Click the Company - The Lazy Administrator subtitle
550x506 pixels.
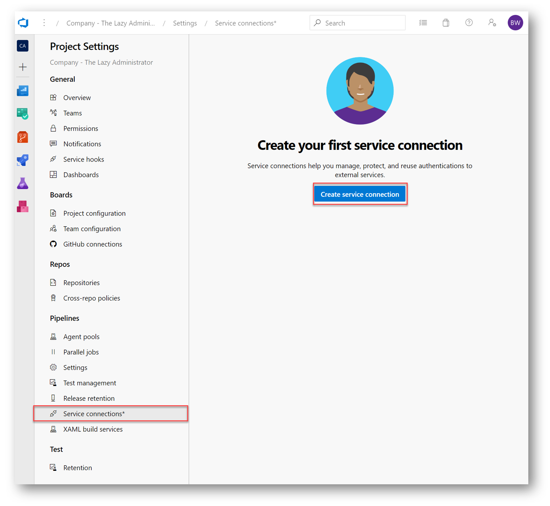(x=101, y=62)
